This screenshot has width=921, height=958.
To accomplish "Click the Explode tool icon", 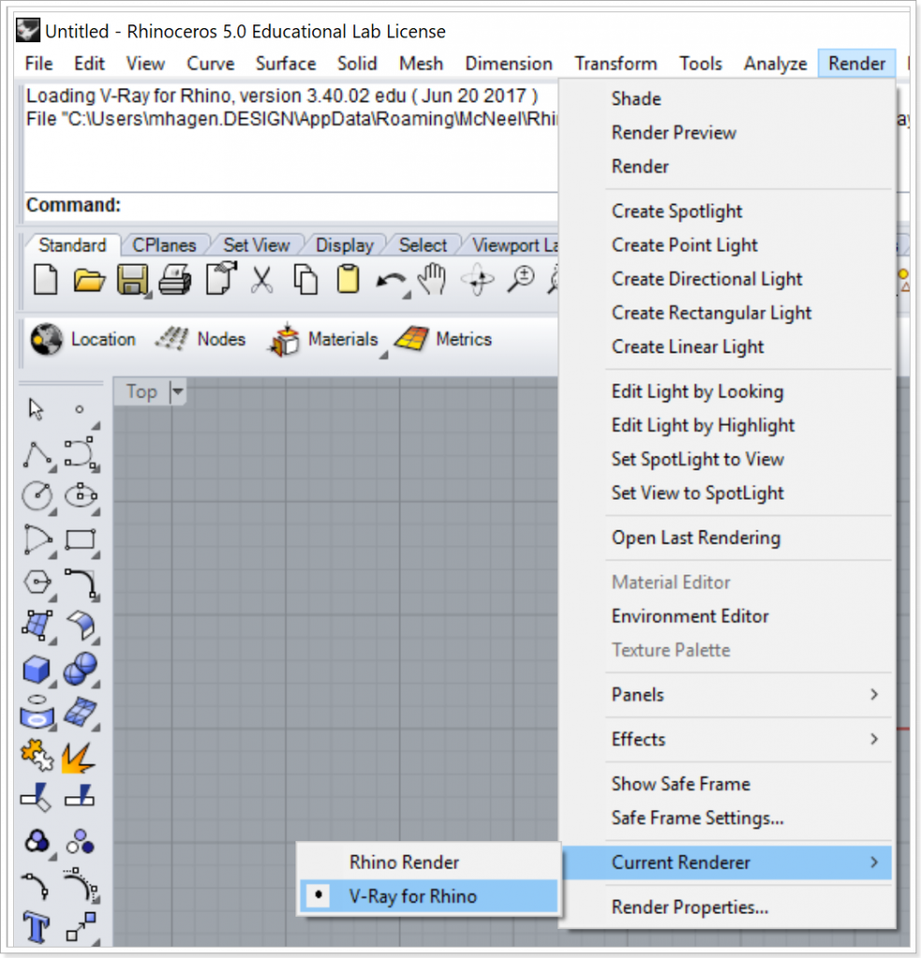I will [79, 758].
